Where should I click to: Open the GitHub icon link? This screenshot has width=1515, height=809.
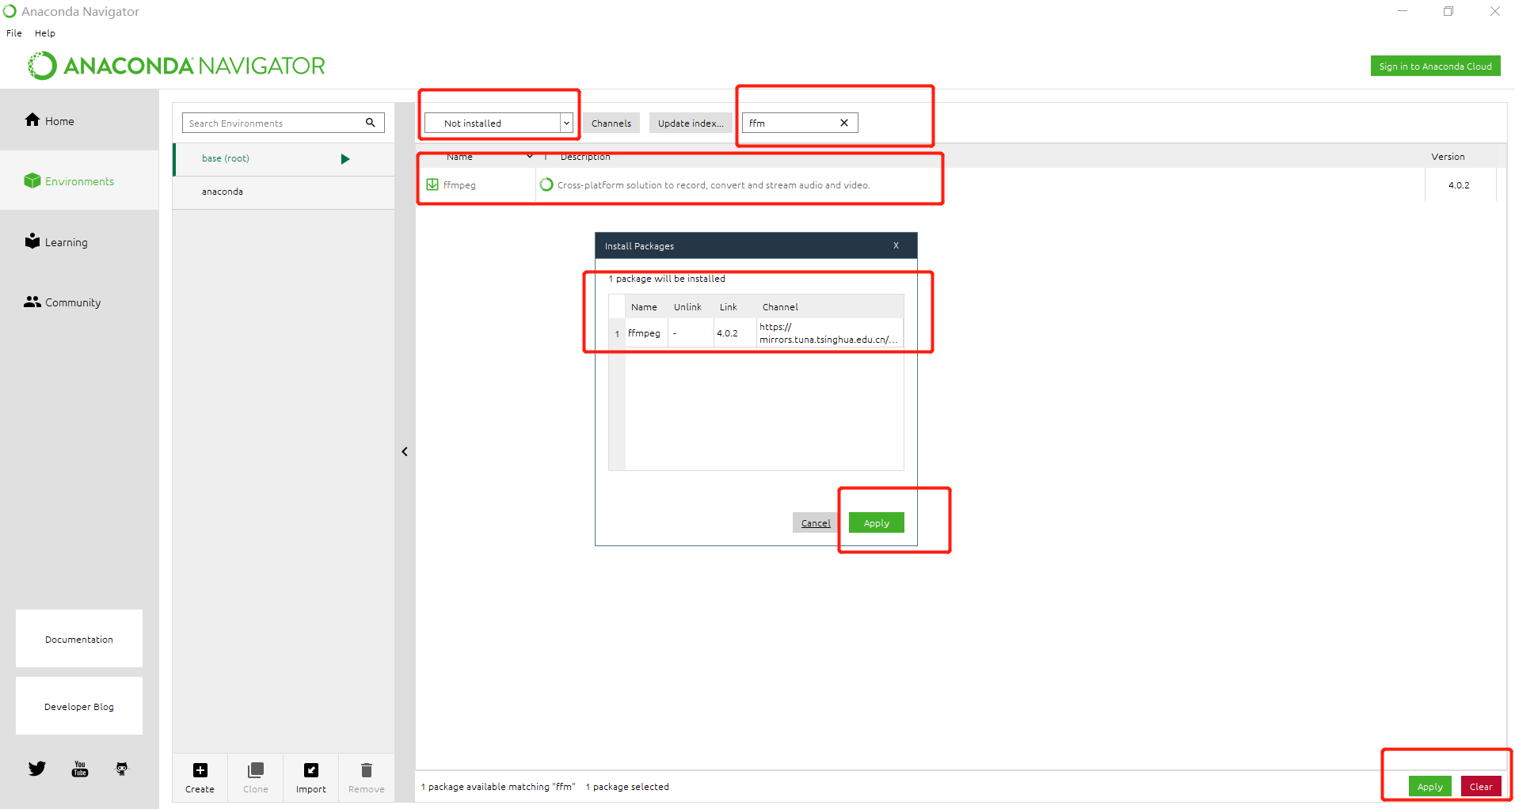[122, 769]
